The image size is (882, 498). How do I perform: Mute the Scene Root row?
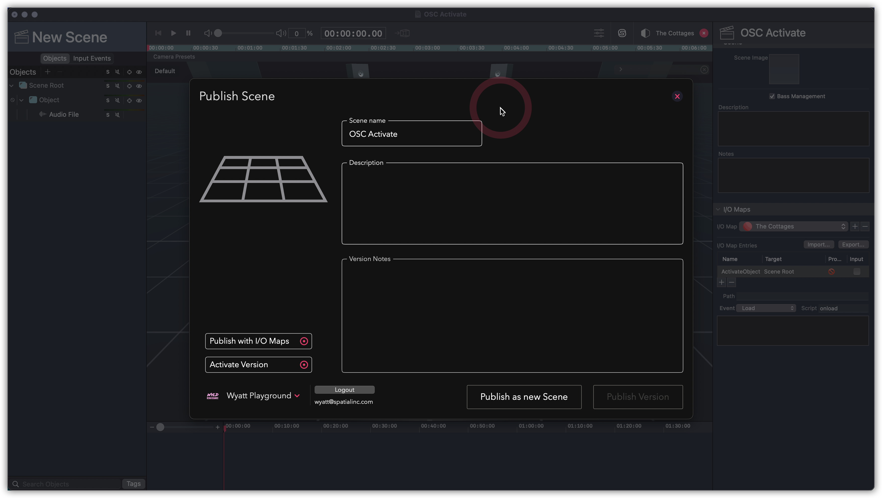[117, 86]
